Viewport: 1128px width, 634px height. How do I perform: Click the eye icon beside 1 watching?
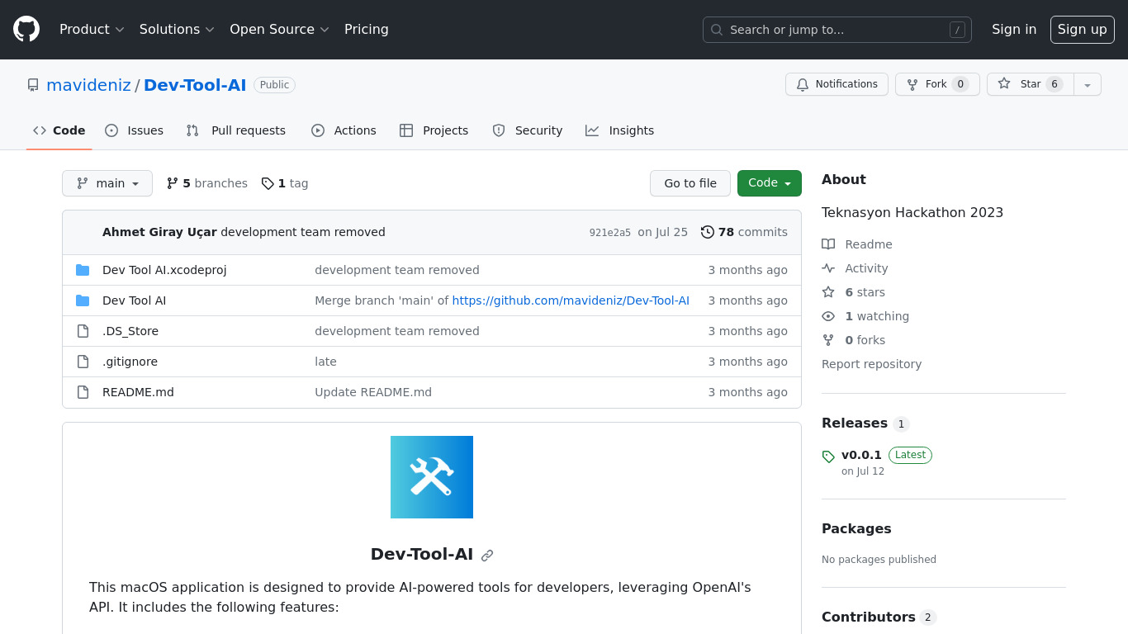[828, 316]
